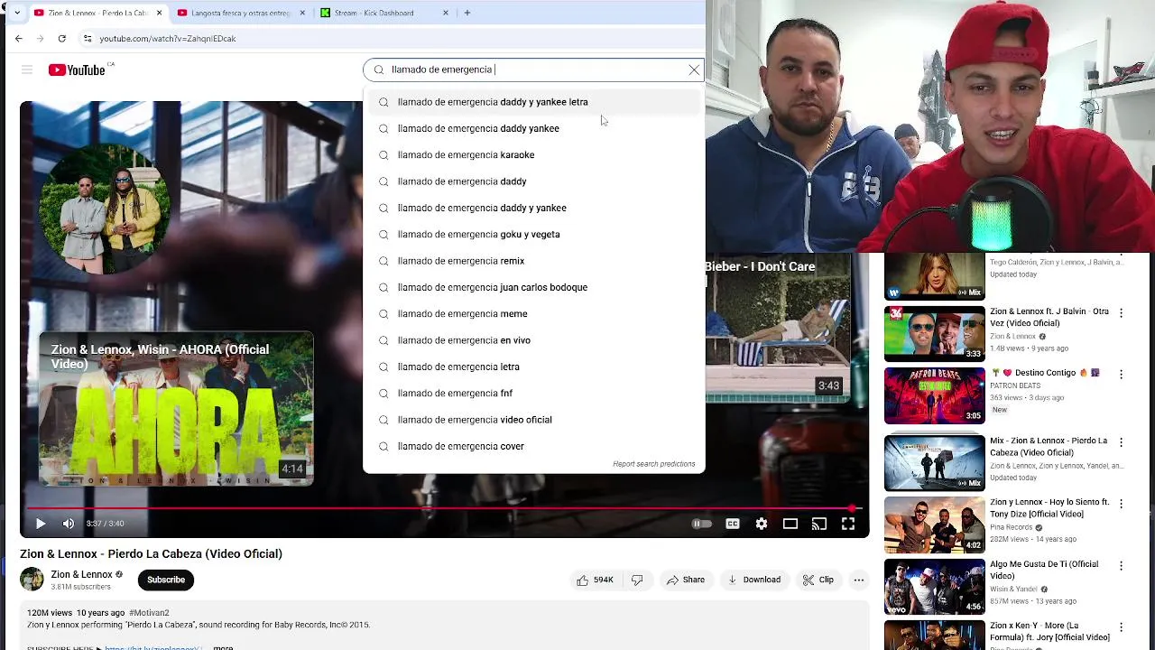Open options menu for Mix Pierdo La Cabeza

click(1121, 442)
